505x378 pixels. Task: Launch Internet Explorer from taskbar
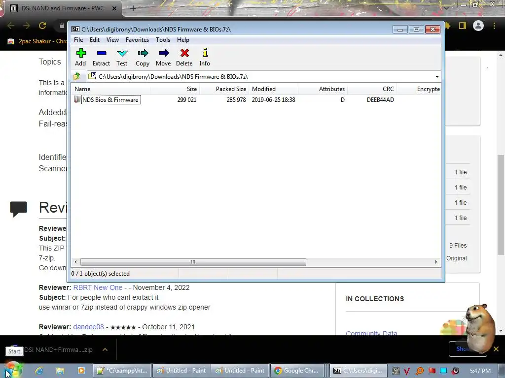(39, 371)
